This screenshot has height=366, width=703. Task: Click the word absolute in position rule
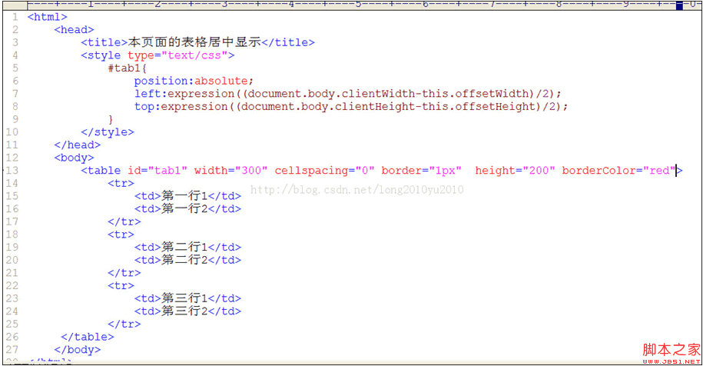click(224, 81)
